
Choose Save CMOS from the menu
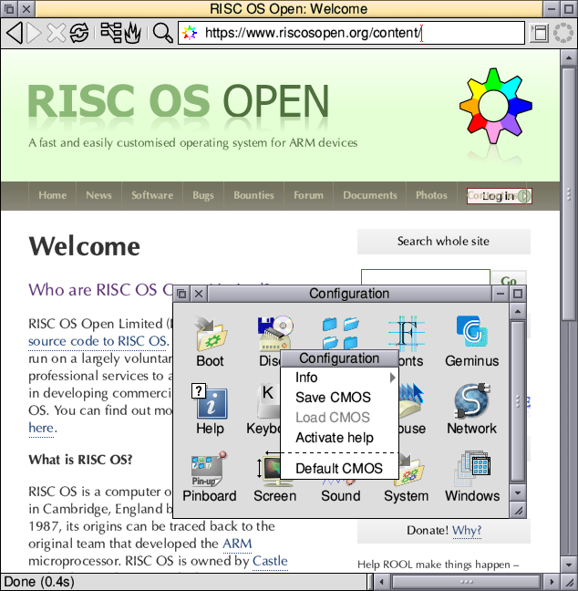[x=339, y=398]
